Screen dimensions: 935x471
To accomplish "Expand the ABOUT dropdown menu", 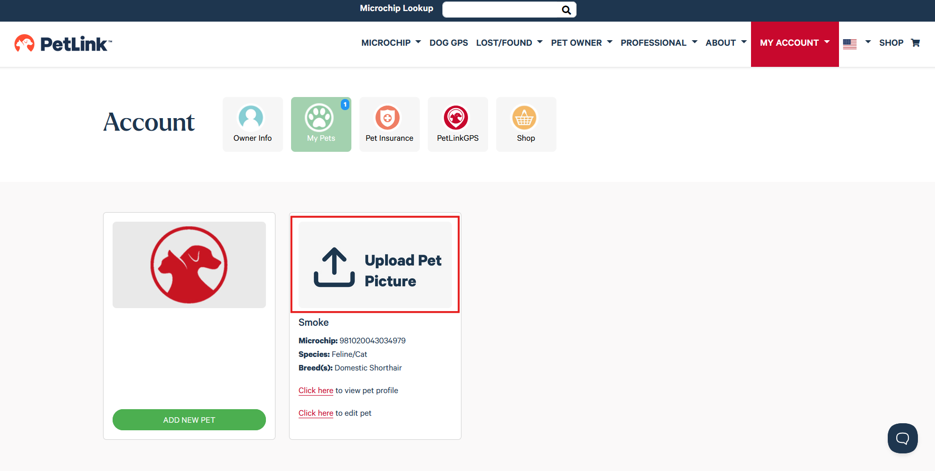I will (x=726, y=43).
